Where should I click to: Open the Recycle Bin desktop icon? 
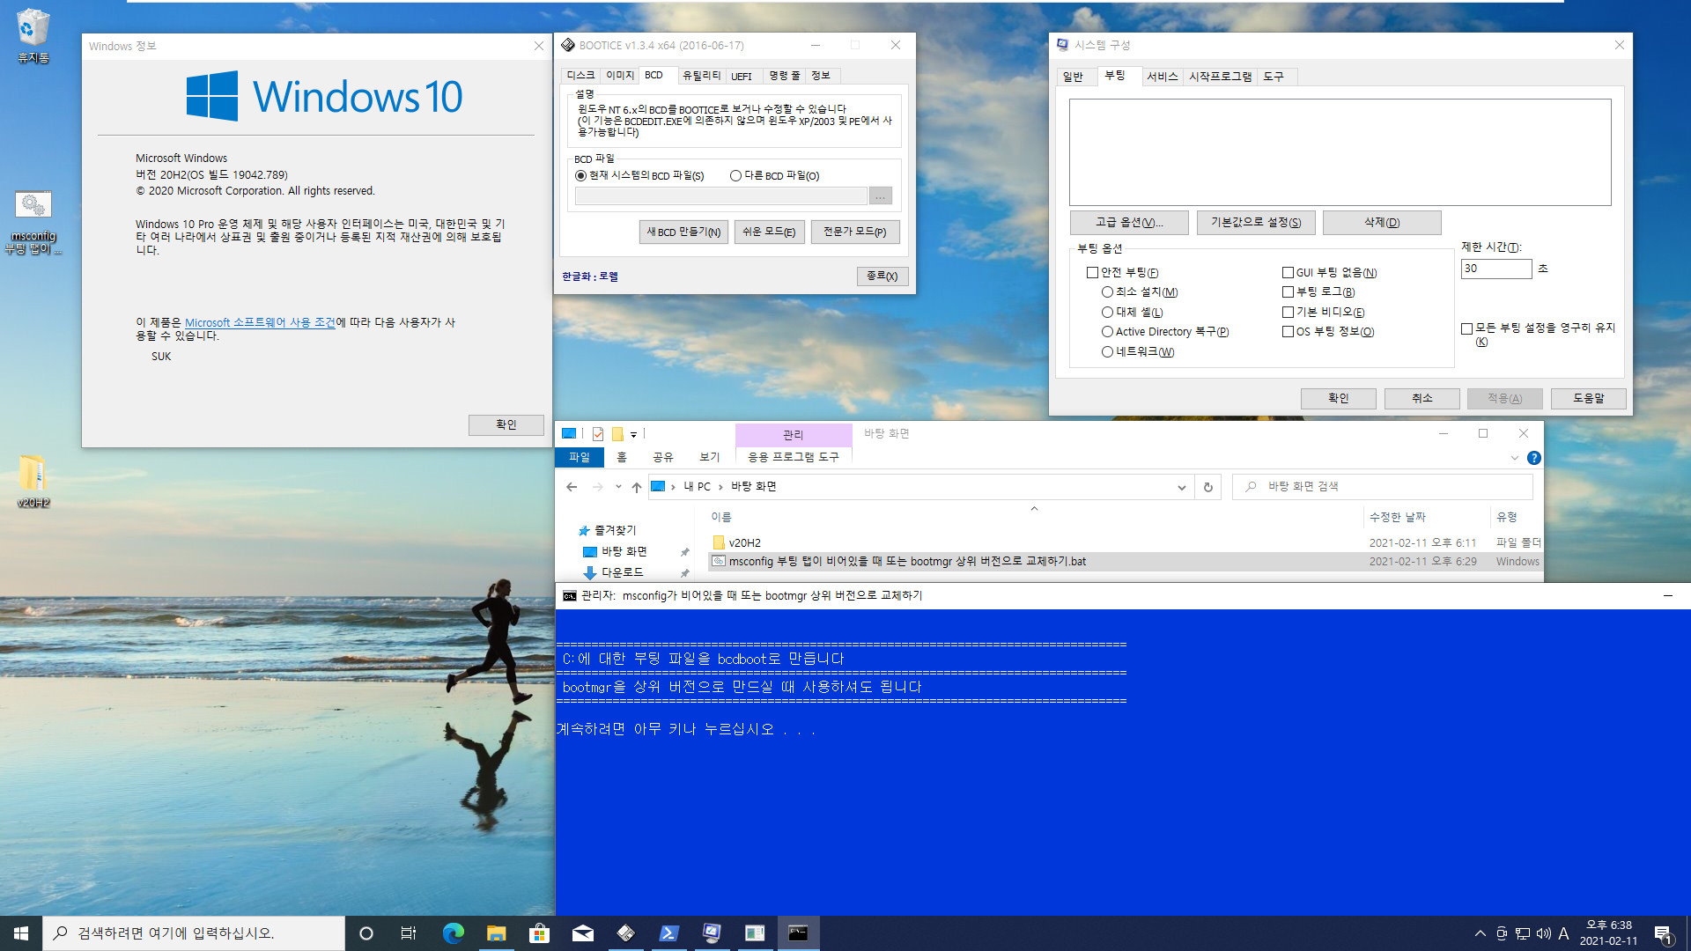click(33, 36)
